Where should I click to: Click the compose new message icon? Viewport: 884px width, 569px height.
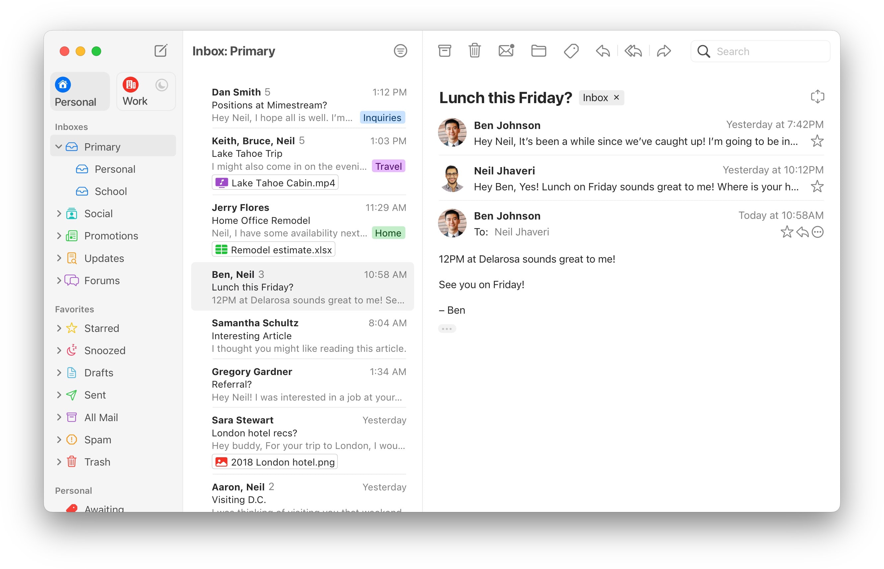[x=161, y=51]
